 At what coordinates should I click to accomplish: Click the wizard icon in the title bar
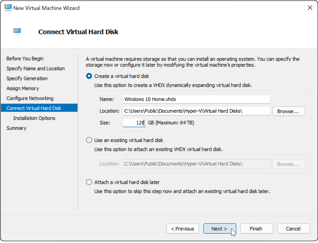click(x=8, y=8)
